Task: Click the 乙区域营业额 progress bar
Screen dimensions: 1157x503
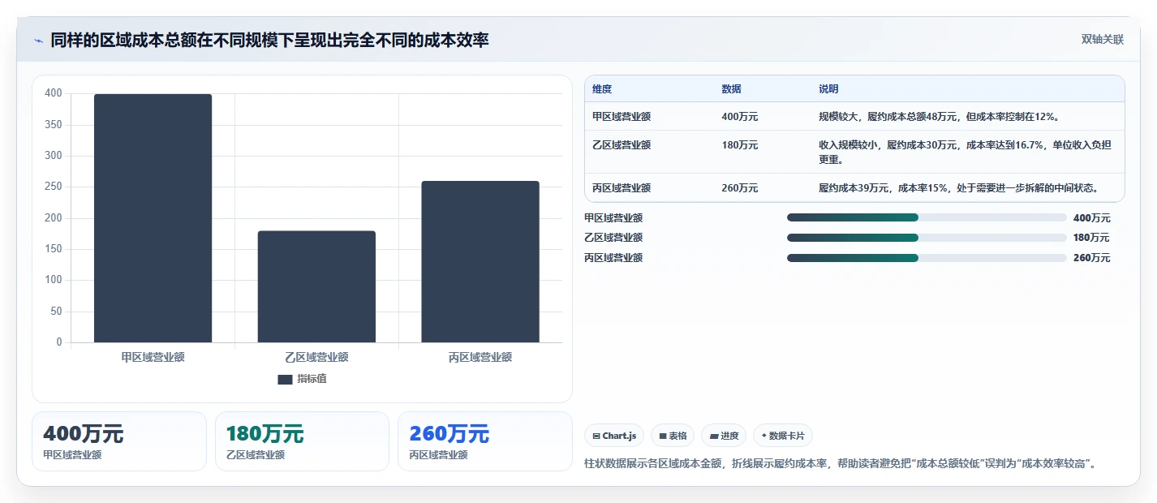Action: (x=927, y=238)
